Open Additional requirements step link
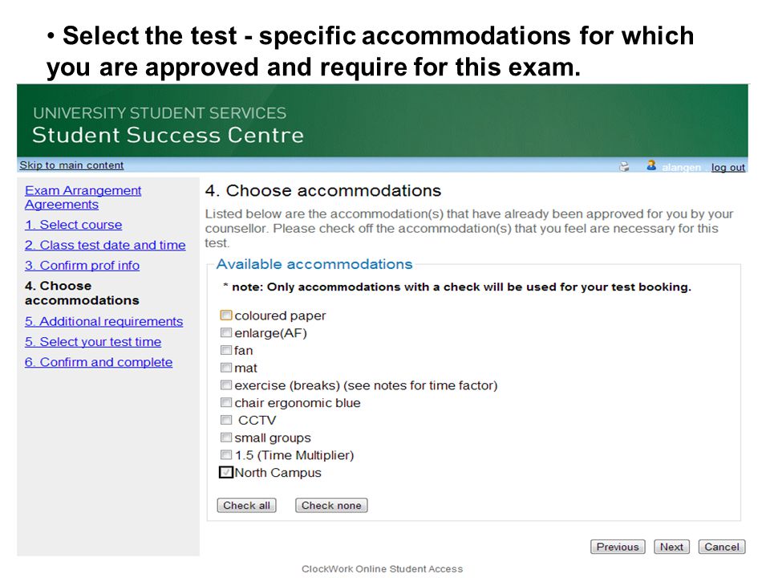 point(104,321)
